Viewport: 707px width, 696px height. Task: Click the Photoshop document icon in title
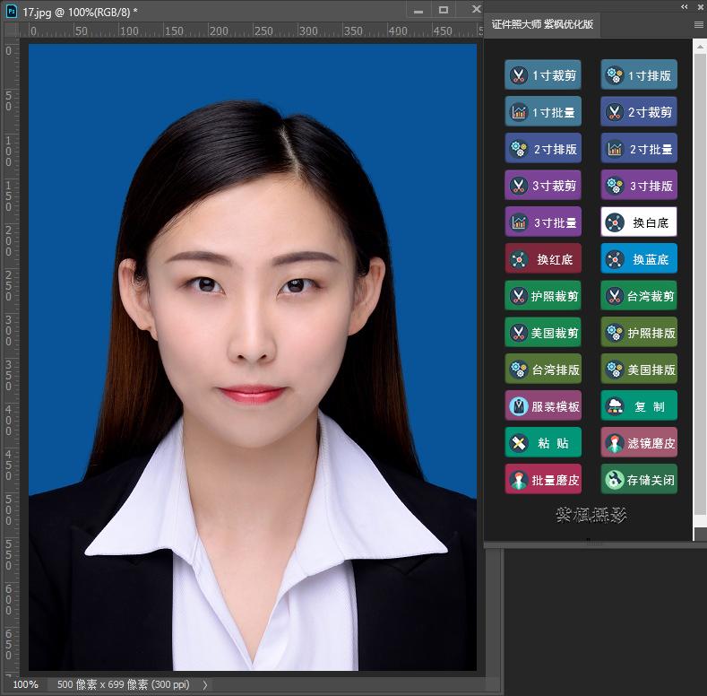12,12
